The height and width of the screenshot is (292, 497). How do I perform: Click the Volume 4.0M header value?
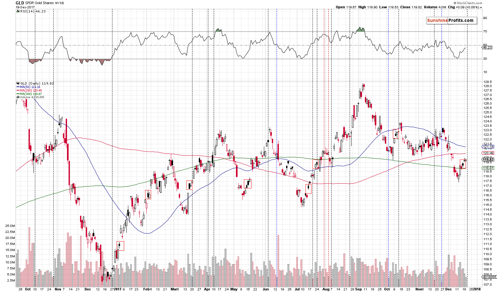(x=435, y=7)
